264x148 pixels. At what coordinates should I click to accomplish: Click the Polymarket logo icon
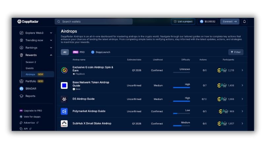(x=64, y=111)
